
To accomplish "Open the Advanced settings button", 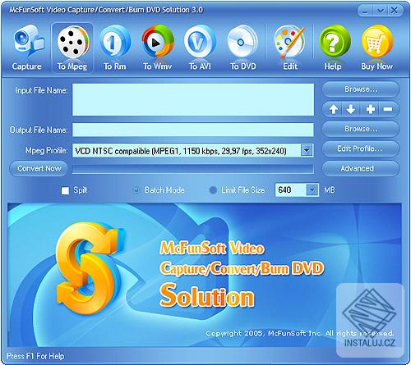I will [x=361, y=168].
